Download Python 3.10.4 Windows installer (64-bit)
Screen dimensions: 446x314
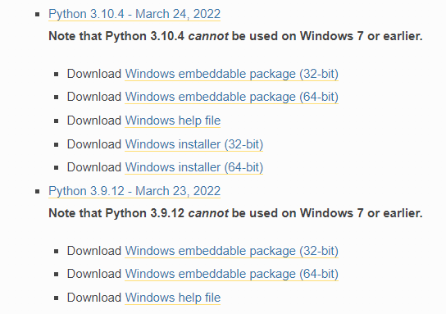194,167
